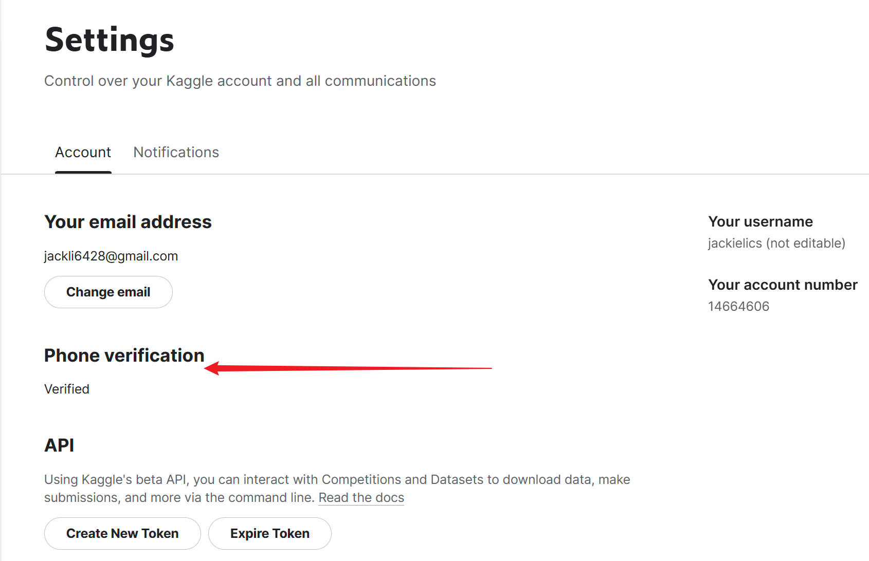Image resolution: width=869 pixels, height=561 pixels.
Task: Click the API section heading
Action: click(x=59, y=445)
